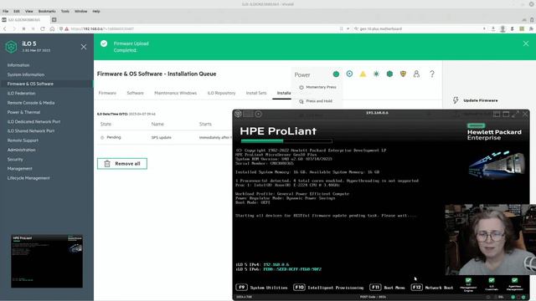Open Remote Console & Media in sidebar
The width and height of the screenshot is (536, 301).
coord(31,103)
